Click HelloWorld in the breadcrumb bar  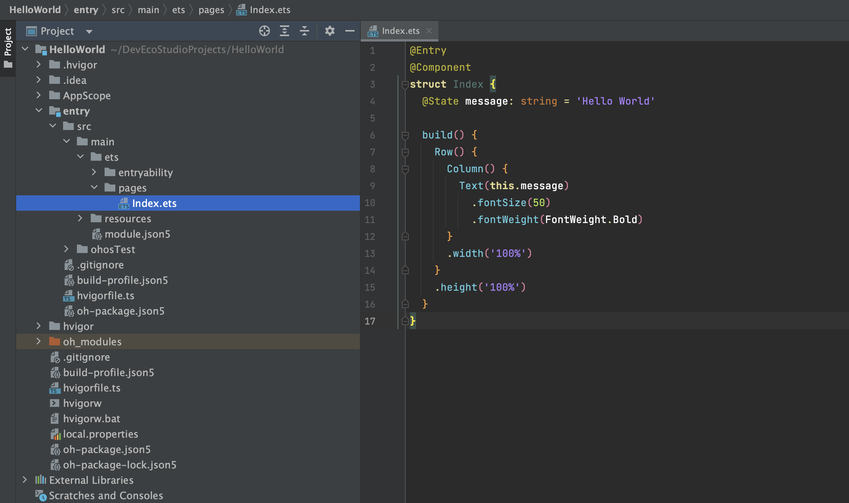click(x=35, y=10)
